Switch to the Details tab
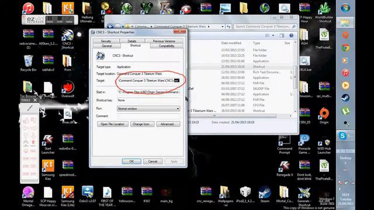The height and width of the screenshot is (210, 374). (x=131, y=41)
